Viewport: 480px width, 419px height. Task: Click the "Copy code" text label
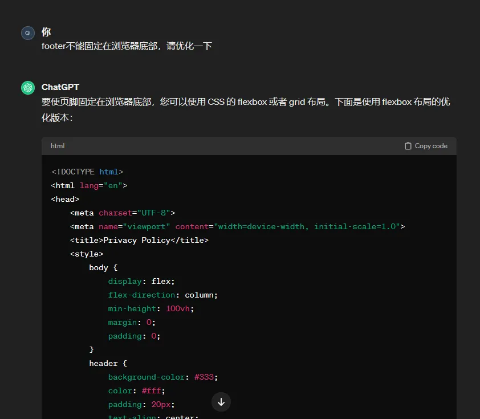(431, 146)
